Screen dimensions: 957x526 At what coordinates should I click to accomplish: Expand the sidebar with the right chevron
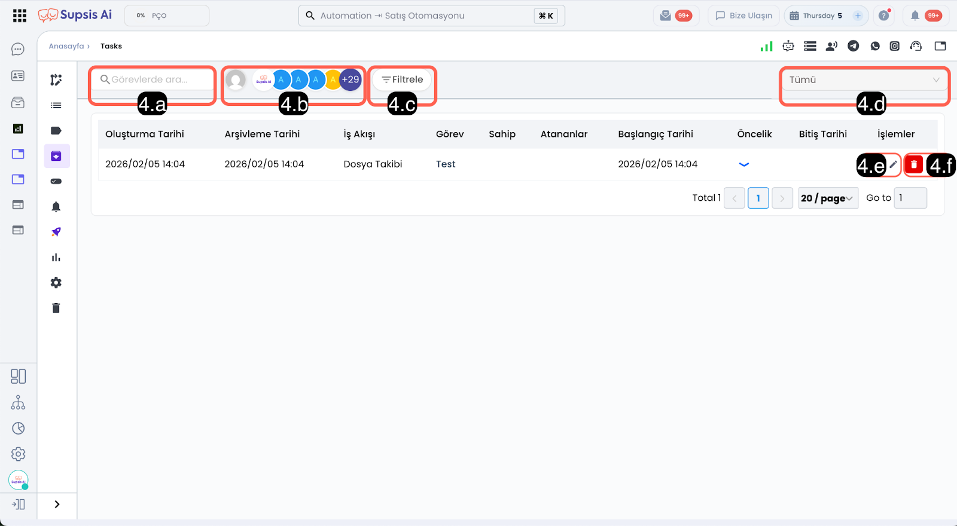point(57,504)
